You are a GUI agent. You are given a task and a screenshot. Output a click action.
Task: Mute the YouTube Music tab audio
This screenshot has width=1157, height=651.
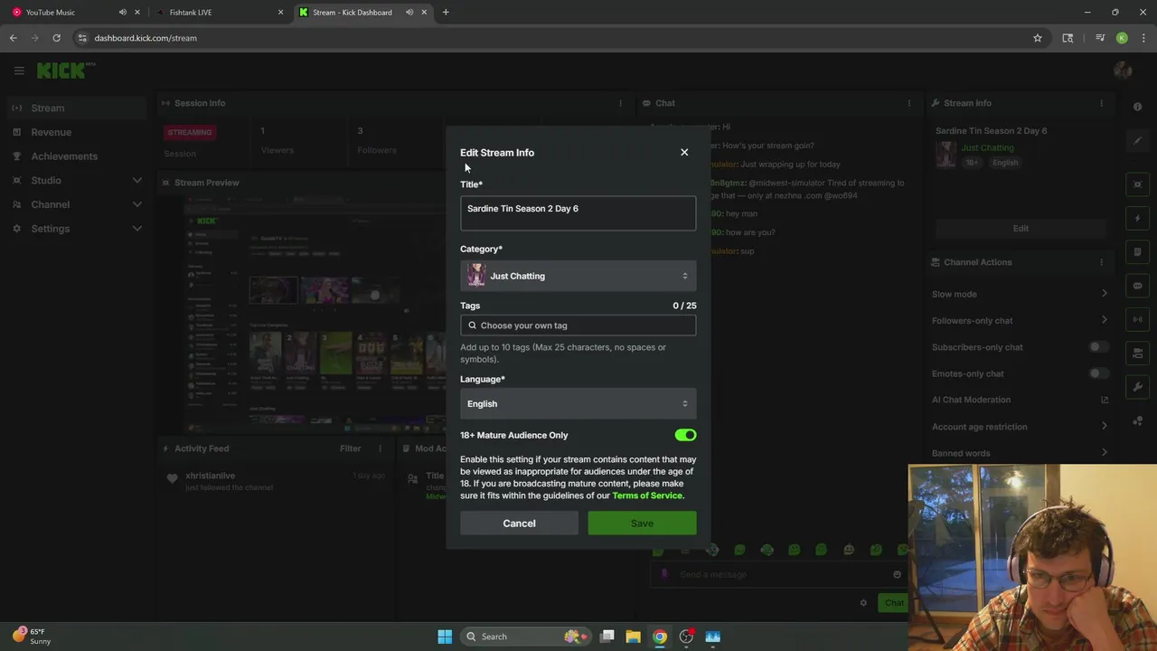(122, 13)
